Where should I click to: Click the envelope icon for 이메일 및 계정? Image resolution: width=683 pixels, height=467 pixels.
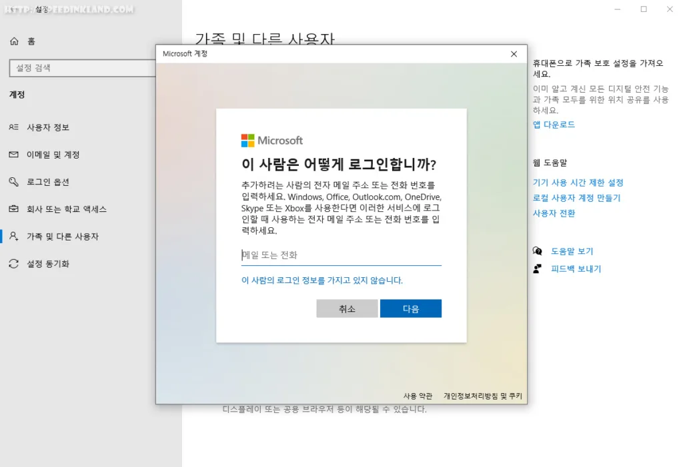point(14,155)
